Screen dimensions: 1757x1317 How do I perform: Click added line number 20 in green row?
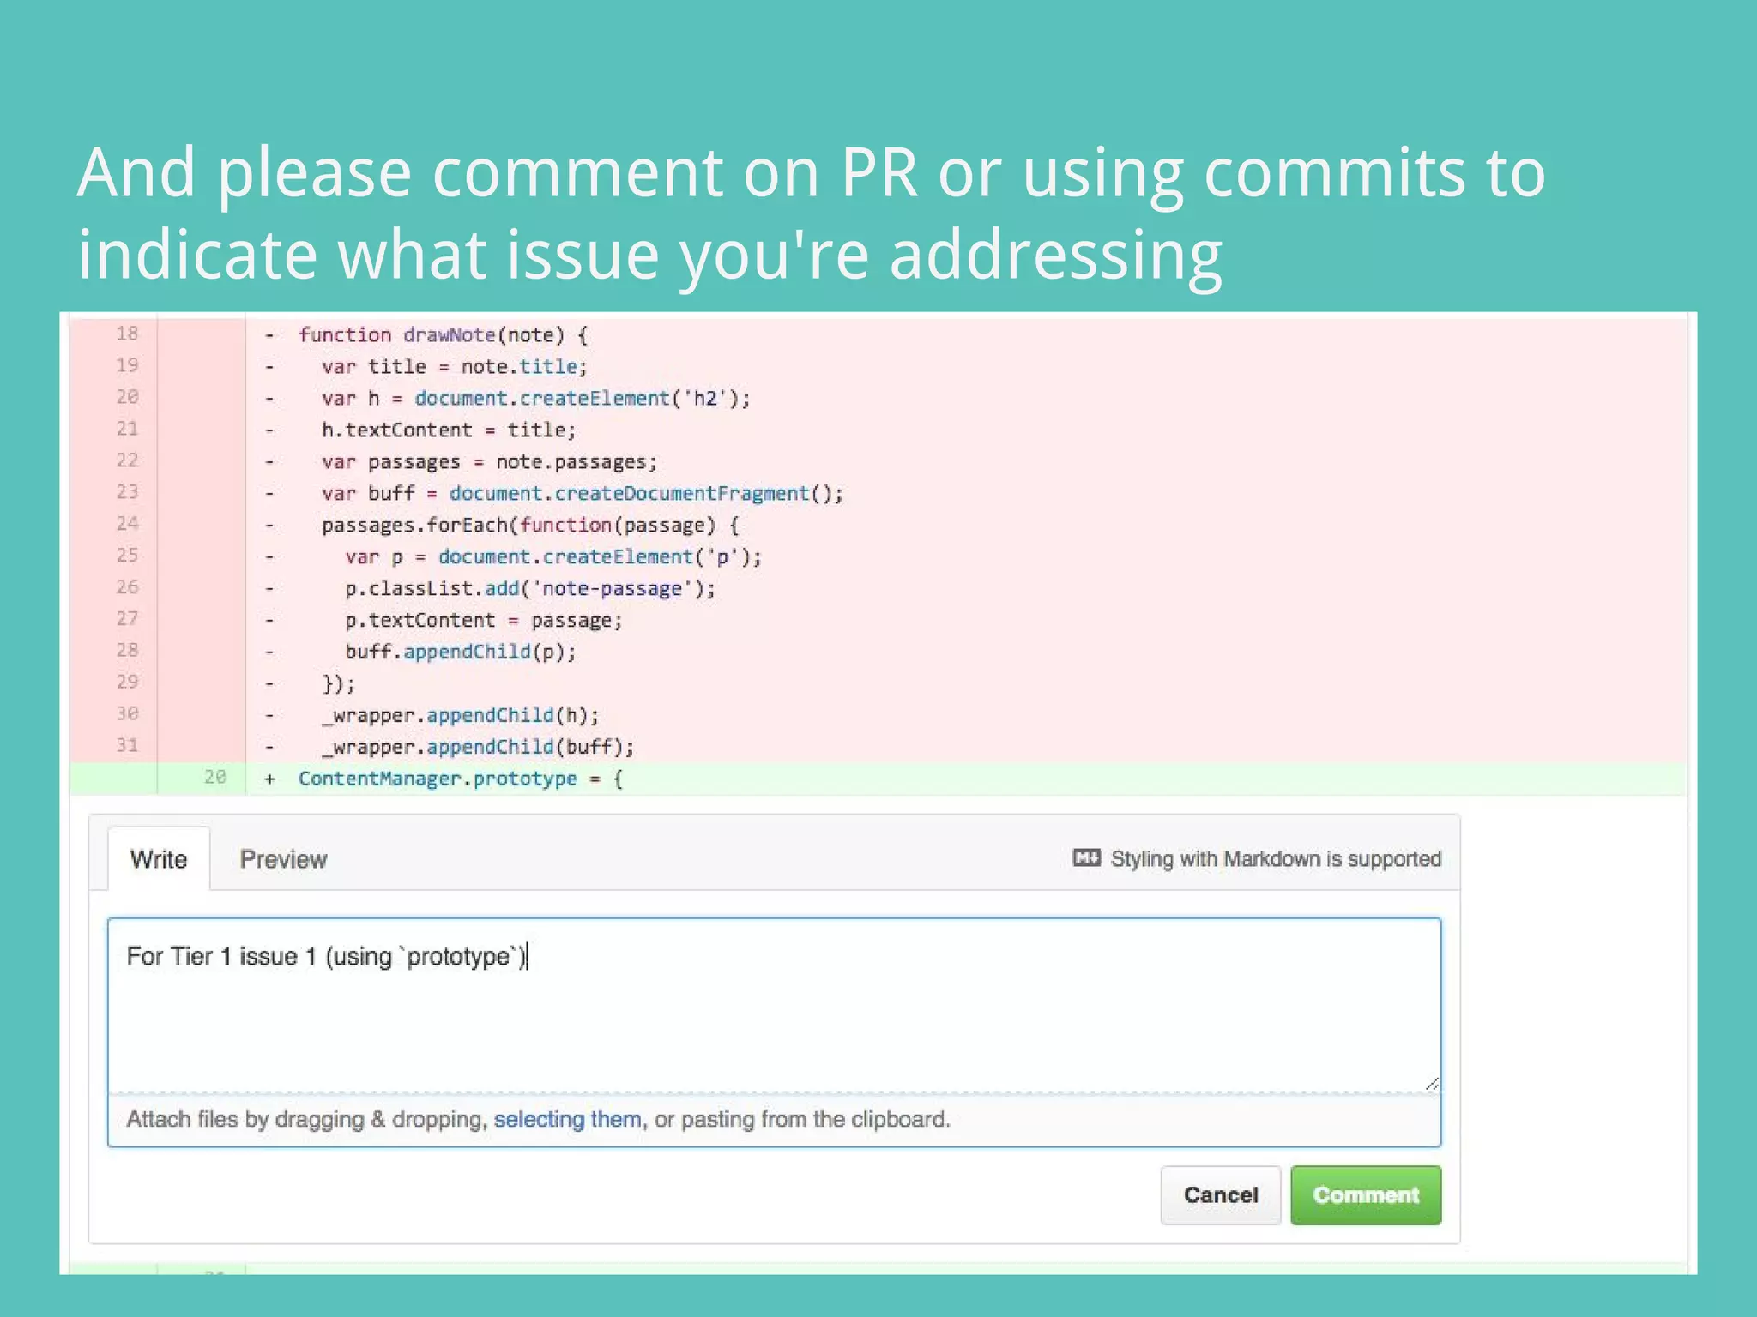(x=214, y=777)
